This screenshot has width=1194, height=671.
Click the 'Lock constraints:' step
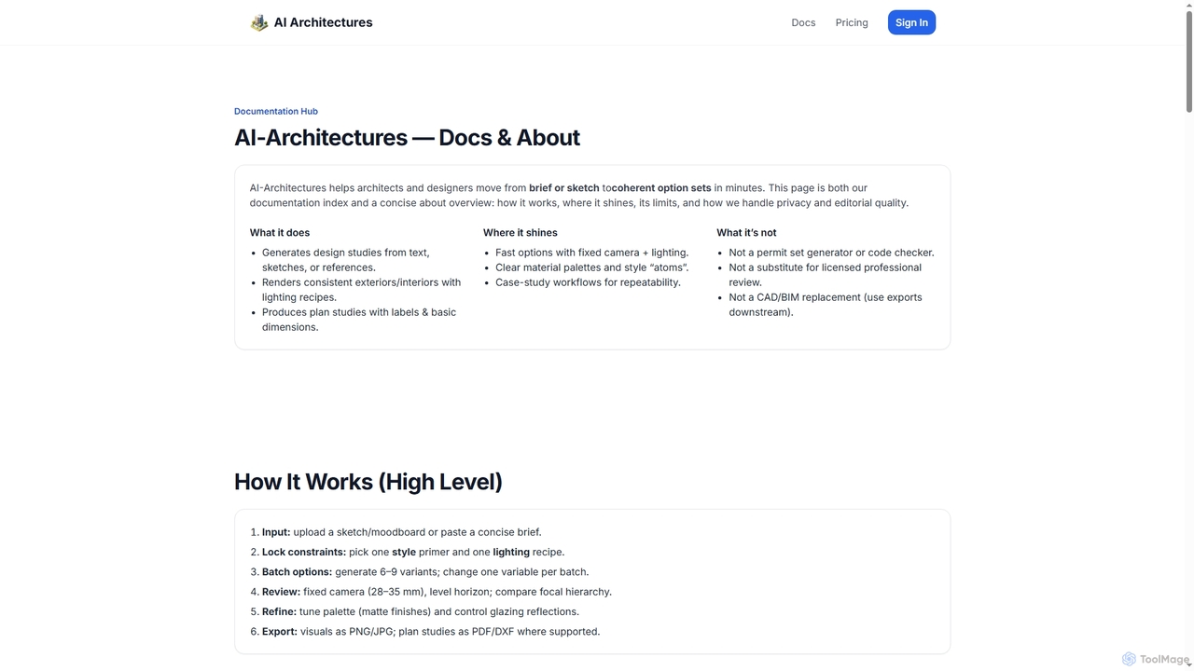413,552
